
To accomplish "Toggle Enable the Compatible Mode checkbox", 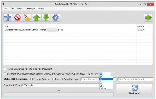I will (5, 74).
